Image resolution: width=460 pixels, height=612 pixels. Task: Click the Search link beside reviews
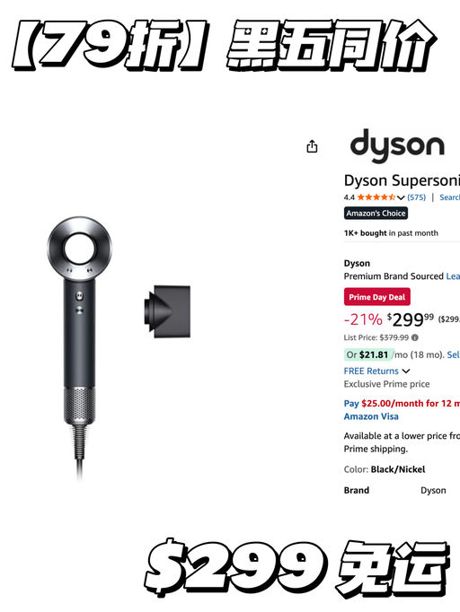pos(449,197)
